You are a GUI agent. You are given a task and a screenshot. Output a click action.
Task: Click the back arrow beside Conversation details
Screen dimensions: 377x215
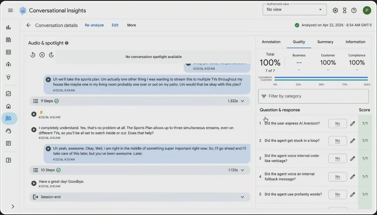(28, 25)
